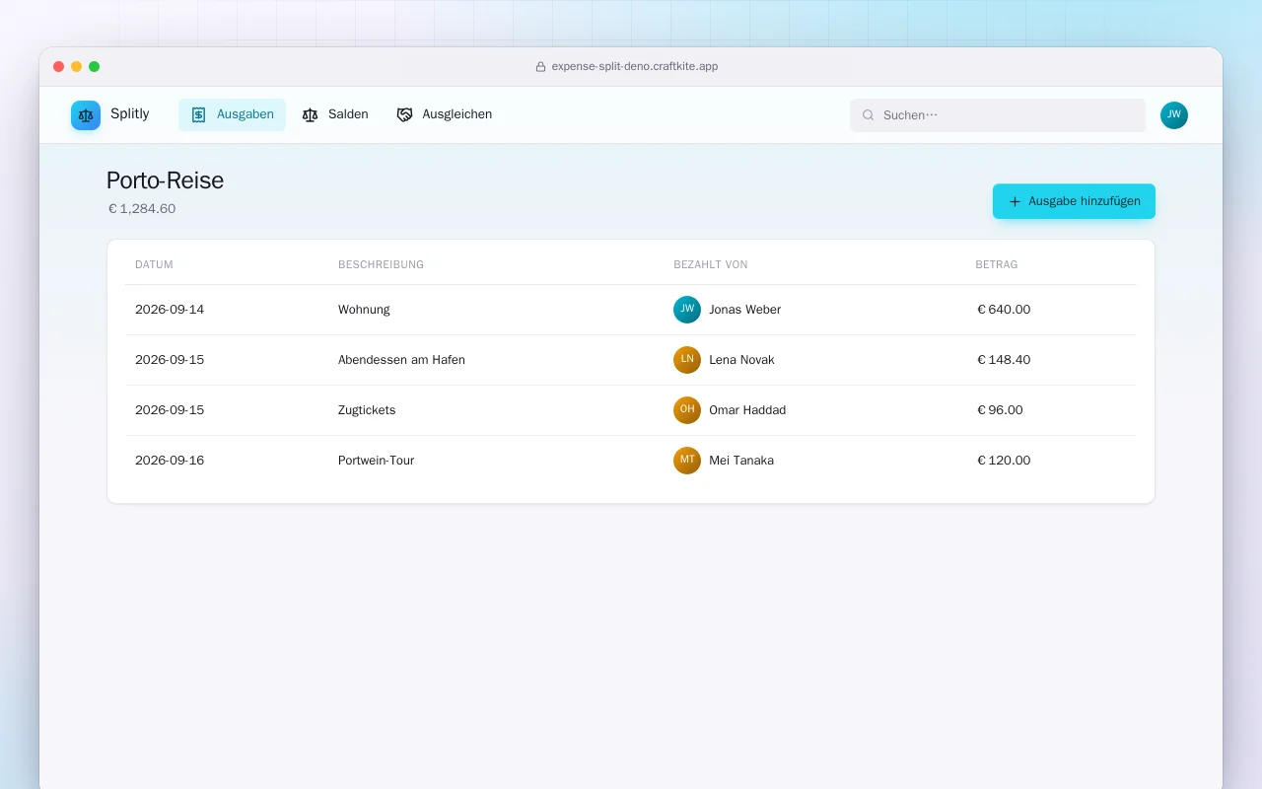Viewport: 1262px width, 789px height.
Task: Click the balance scale icon beside Salden
Action: pos(311,114)
